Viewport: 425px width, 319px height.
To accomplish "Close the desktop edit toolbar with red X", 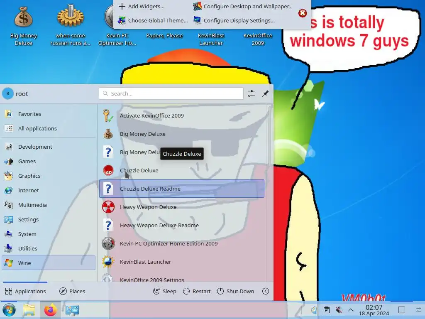I will 303,13.
